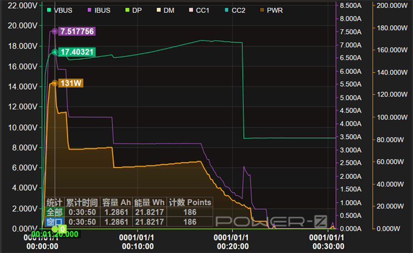This screenshot has width=413, height=253.
Task: Click the 100.000W power axis label
Action: tap(392, 117)
